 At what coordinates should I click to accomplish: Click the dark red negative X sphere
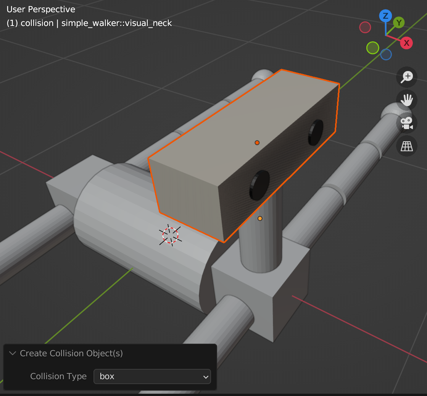coord(365,27)
